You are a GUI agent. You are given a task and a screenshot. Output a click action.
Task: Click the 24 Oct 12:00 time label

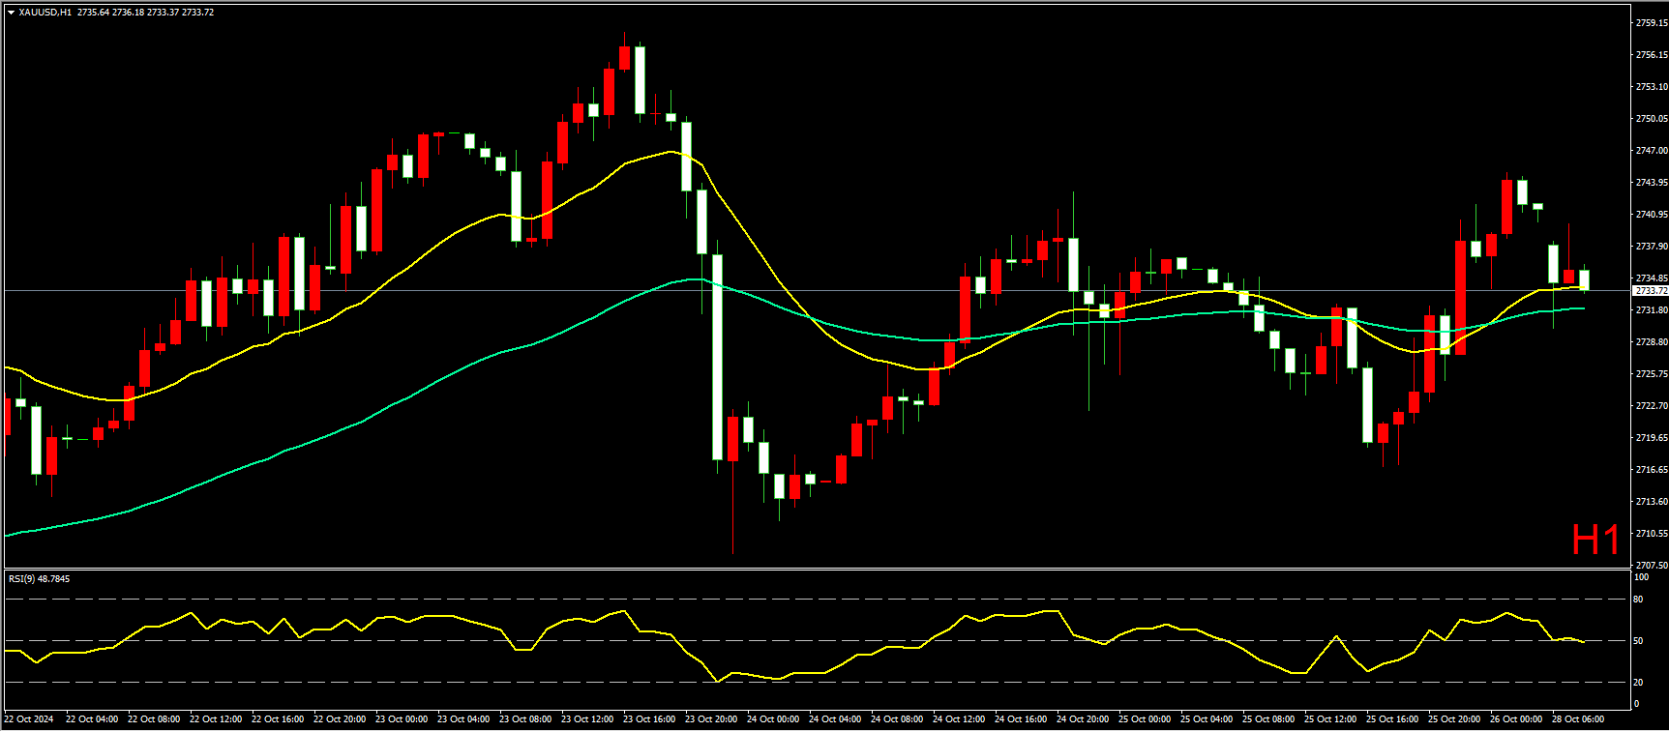coord(959,719)
